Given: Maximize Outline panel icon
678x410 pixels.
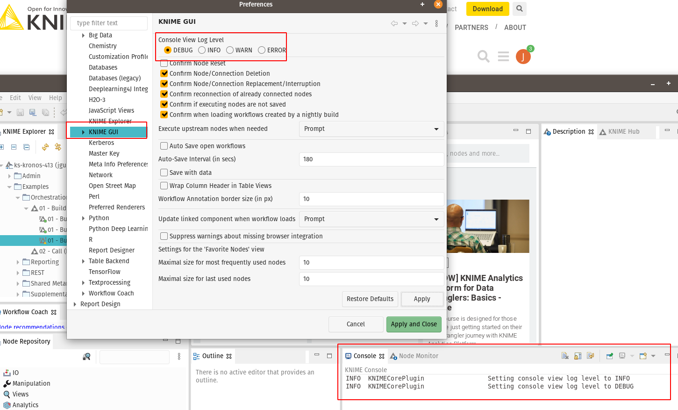Looking at the screenshot, I should pyautogui.click(x=329, y=356).
